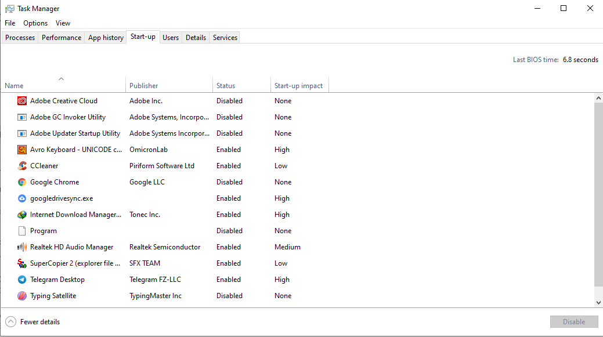Open the Services tab
This screenshot has height=337, width=603.
click(225, 38)
